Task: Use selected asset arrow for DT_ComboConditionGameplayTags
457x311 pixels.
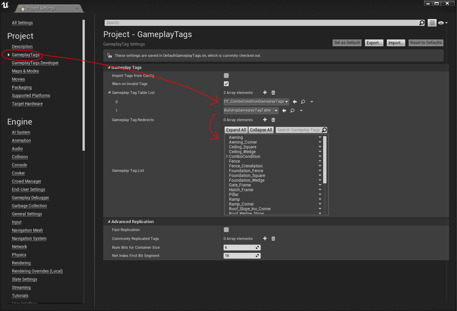Action: pos(295,102)
